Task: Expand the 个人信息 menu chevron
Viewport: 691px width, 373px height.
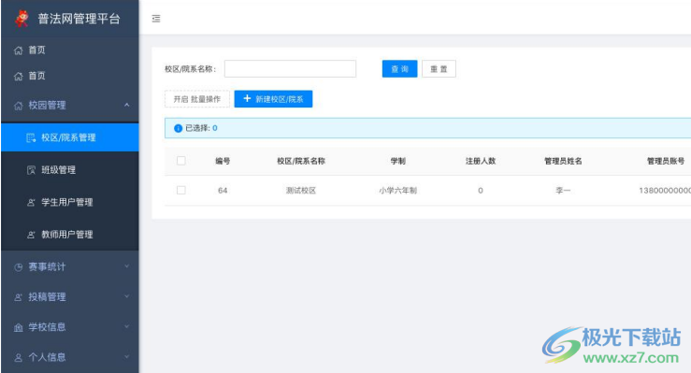Action: pos(127,356)
